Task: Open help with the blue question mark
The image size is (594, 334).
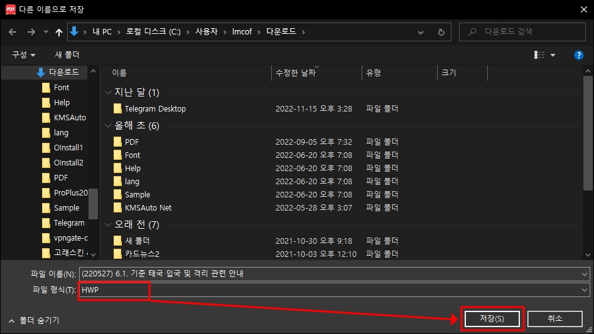Action: 578,55
